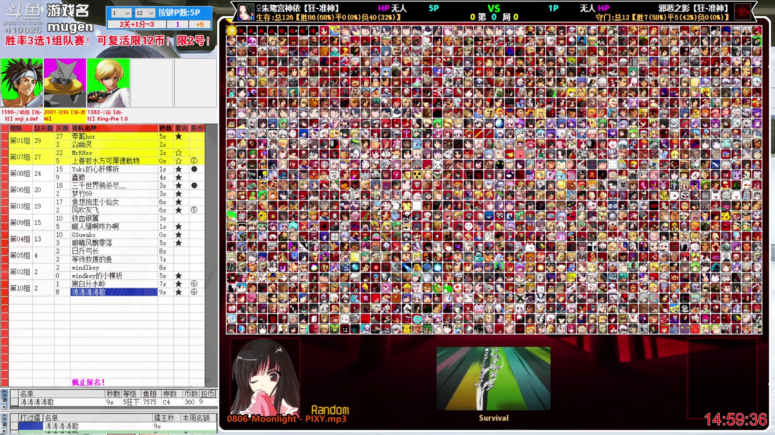
Task: Select the 第10组 team cell
Action: (x=20, y=288)
